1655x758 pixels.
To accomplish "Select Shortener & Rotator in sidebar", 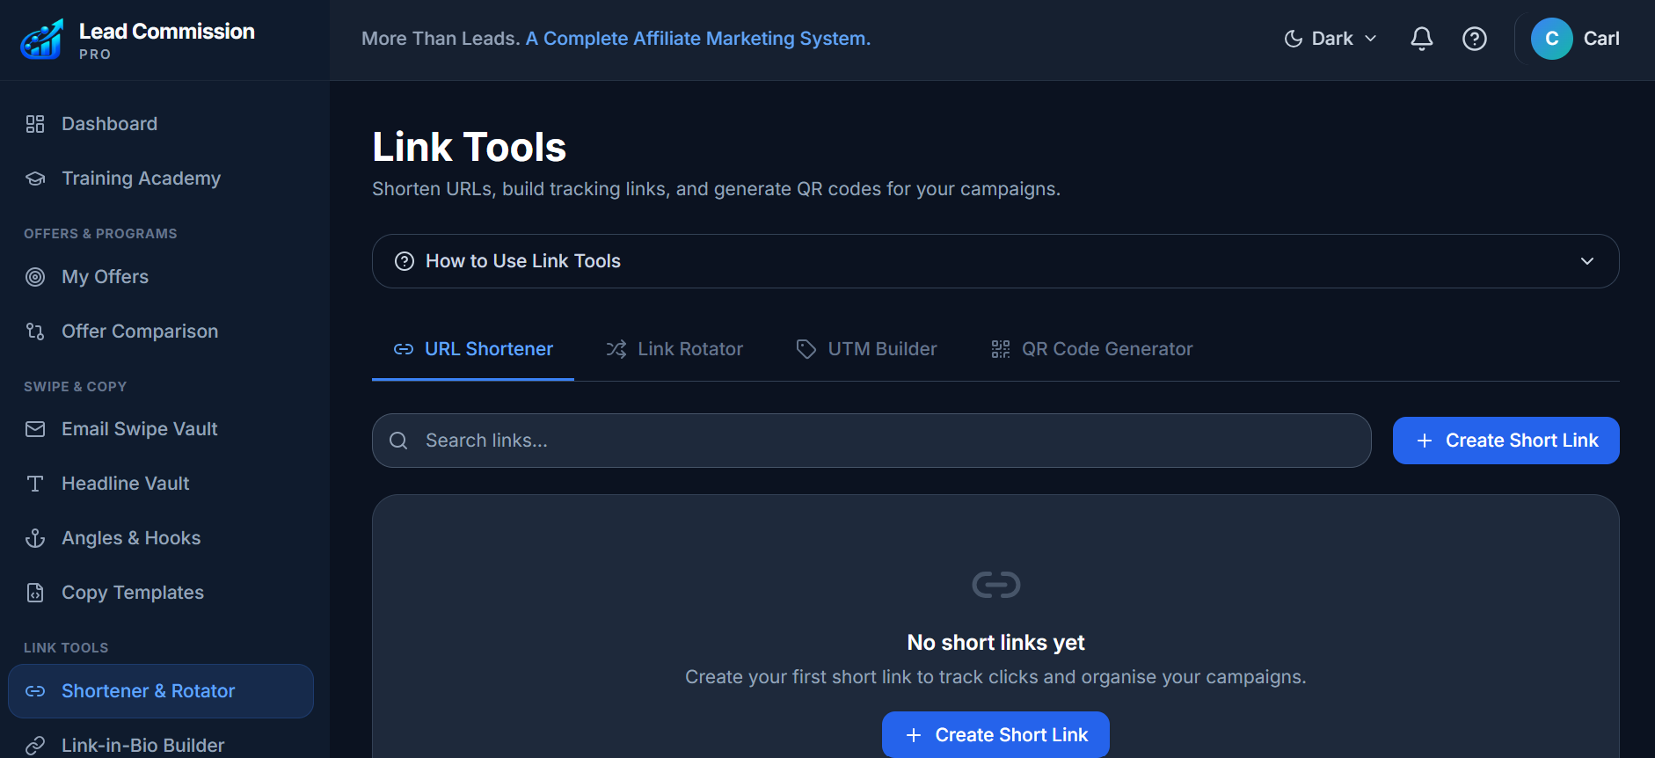I will click(x=161, y=691).
